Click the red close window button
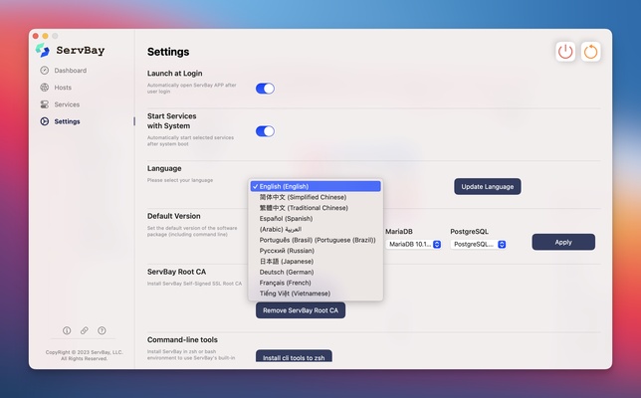 click(x=36, y=36)
